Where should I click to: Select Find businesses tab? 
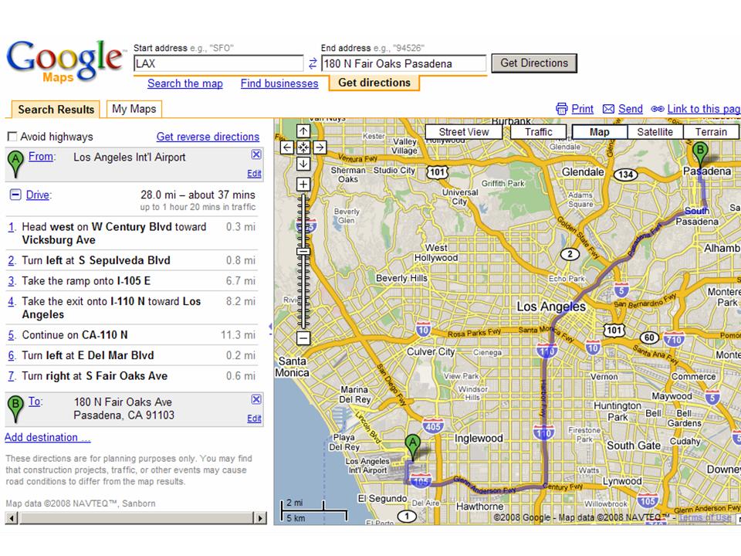point(279,83)
